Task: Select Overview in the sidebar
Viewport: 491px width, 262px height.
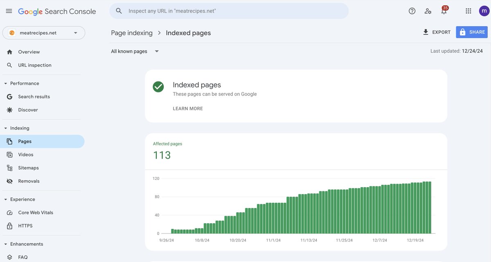Action: click(x=29, y=52)
